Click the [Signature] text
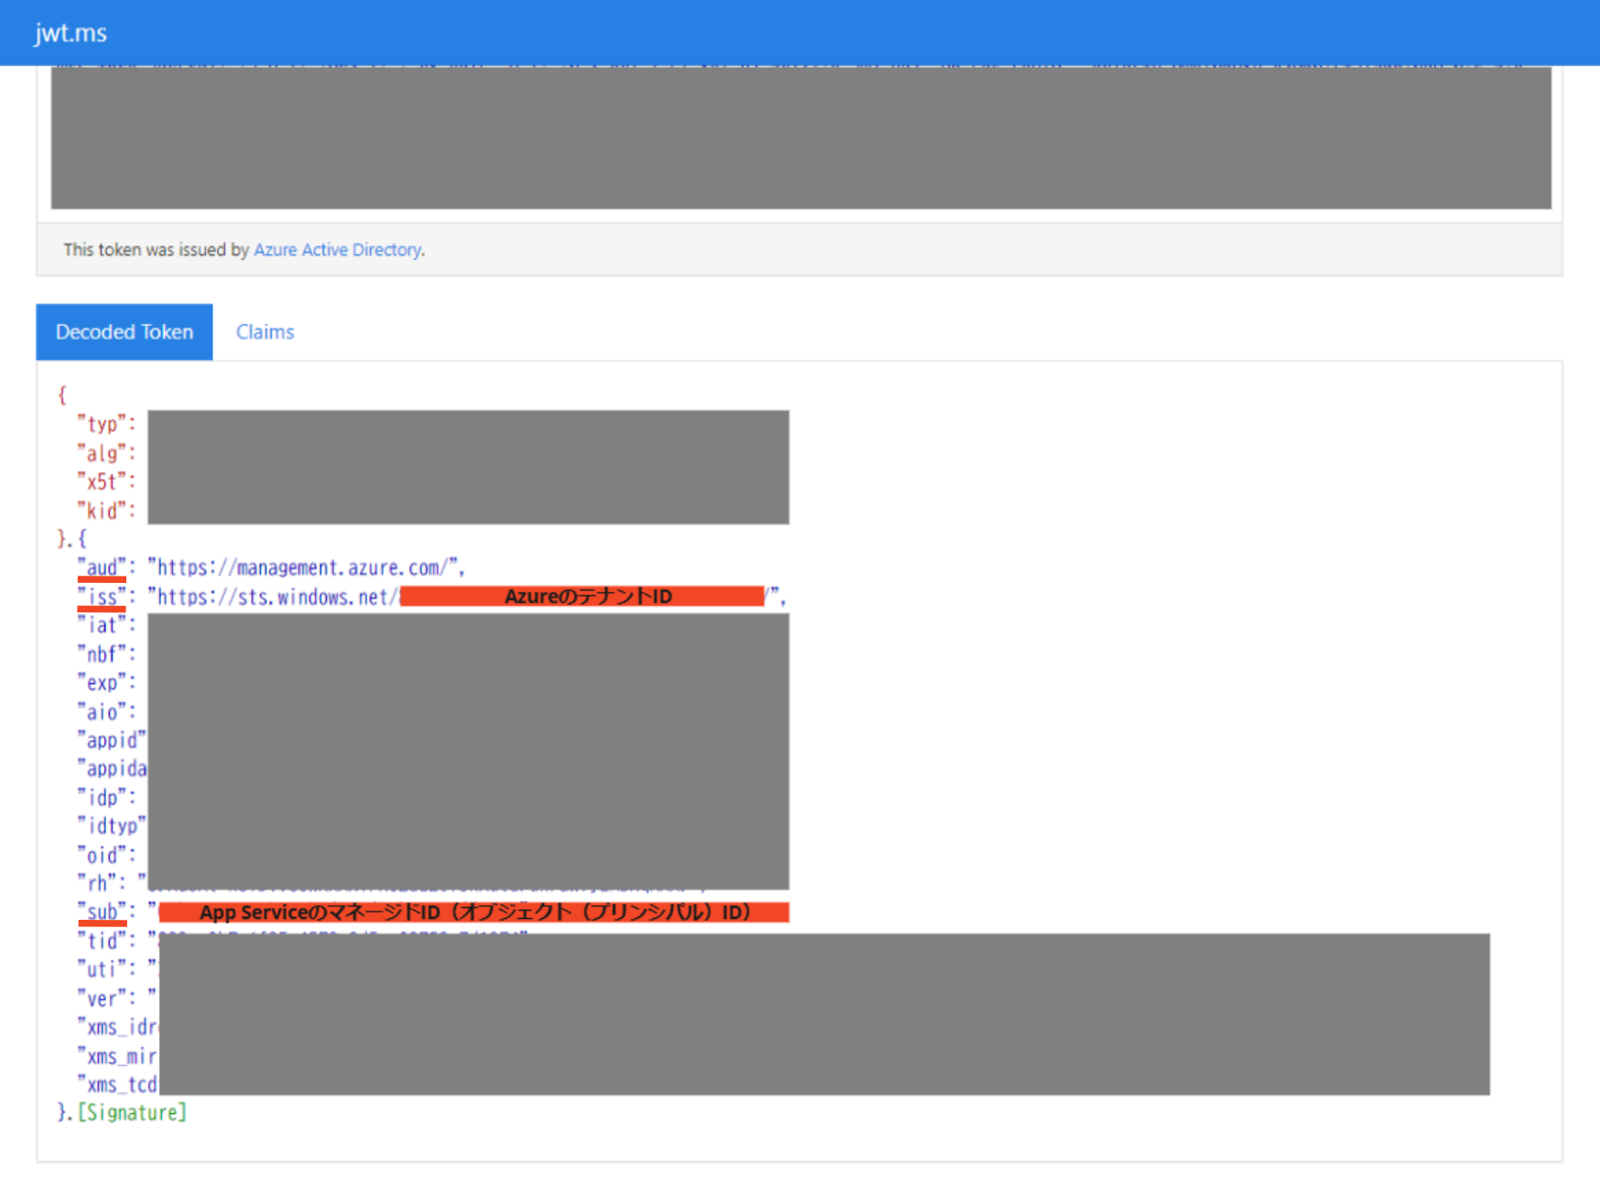 133,1112
